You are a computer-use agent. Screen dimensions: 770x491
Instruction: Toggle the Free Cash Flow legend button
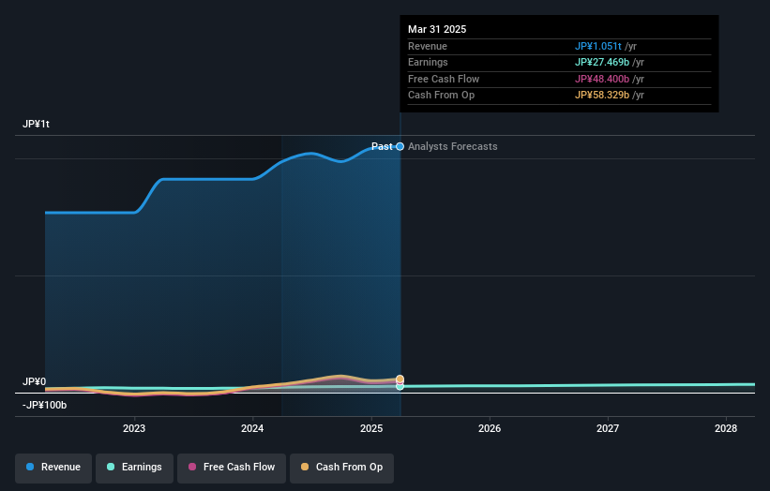(x=232, y=468)
